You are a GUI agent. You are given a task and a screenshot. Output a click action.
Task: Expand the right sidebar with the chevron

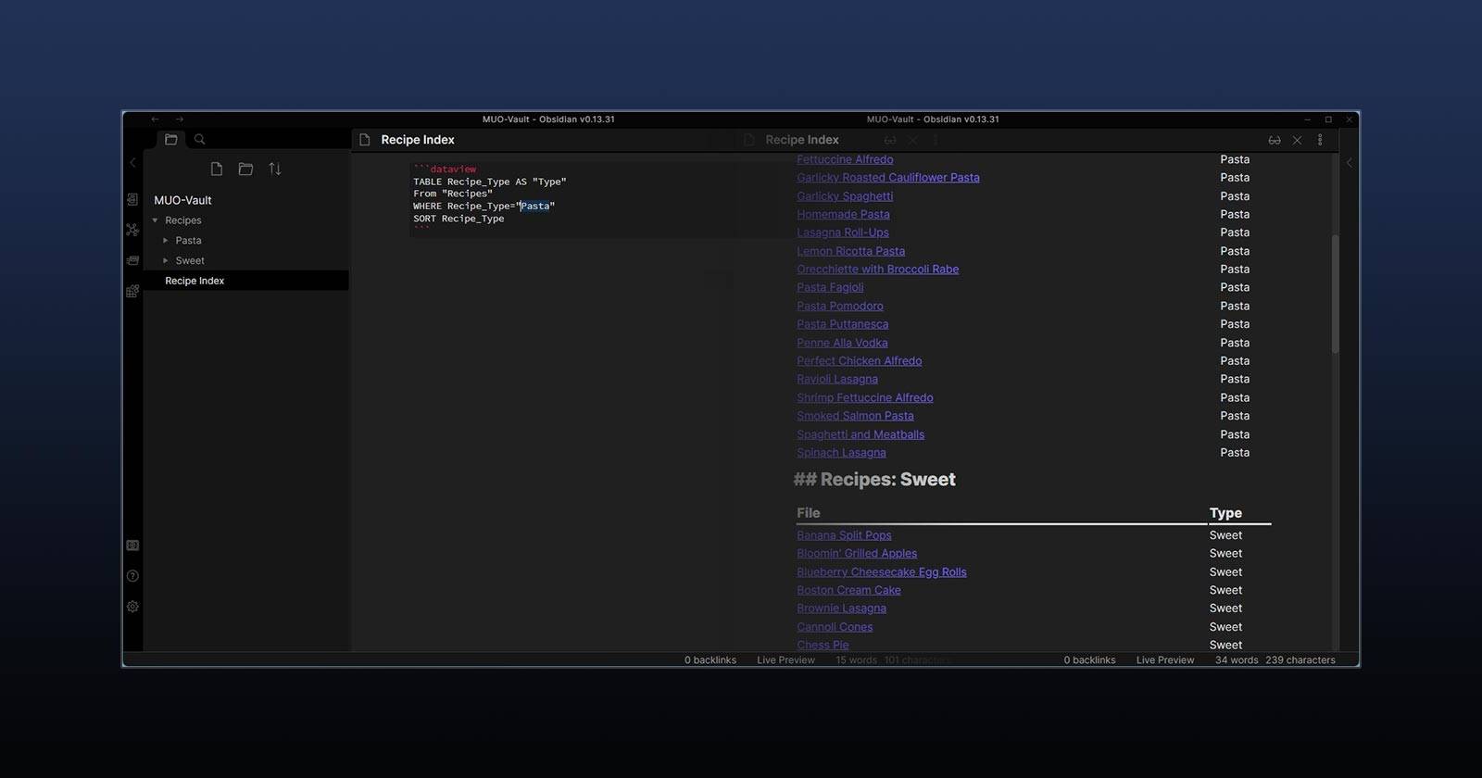pos(1350,162)
